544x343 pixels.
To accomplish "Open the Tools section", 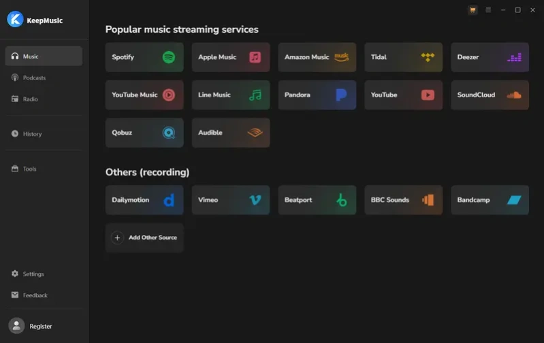I will (x=44, y=169).
